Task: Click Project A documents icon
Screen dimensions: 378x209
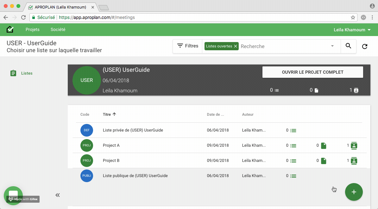Action: (x=324, y=146)
